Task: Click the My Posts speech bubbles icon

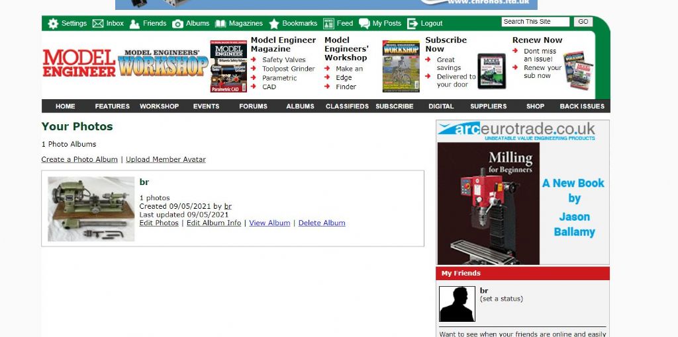Action: coord(365,24)
